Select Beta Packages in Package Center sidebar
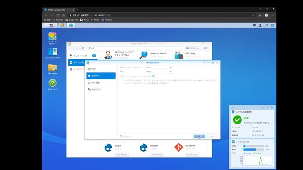 pyautogui.click(x=77, y=69)
